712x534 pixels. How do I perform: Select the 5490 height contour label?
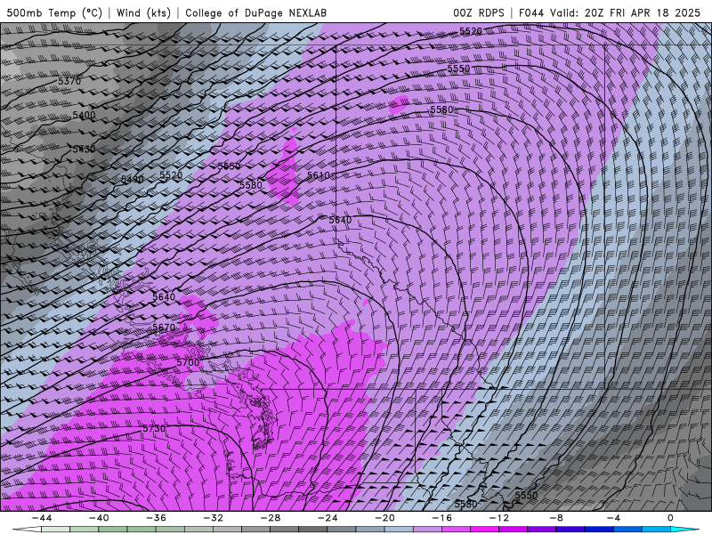[133, 180]
